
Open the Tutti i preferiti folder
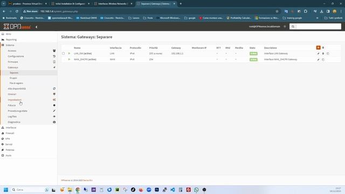click(333, 18)
